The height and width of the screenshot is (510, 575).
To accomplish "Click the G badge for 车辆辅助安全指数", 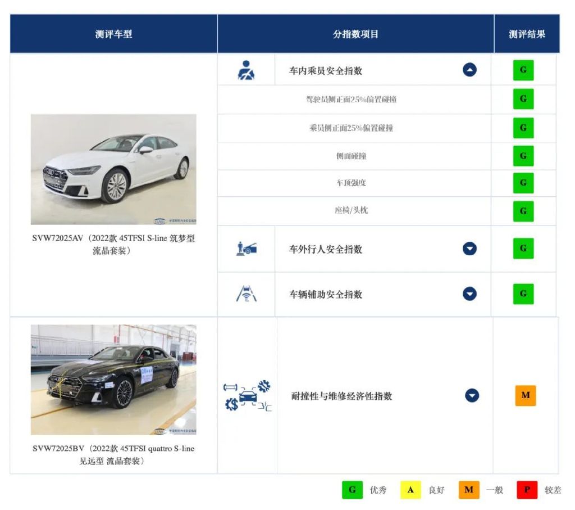I will point(523,293).
